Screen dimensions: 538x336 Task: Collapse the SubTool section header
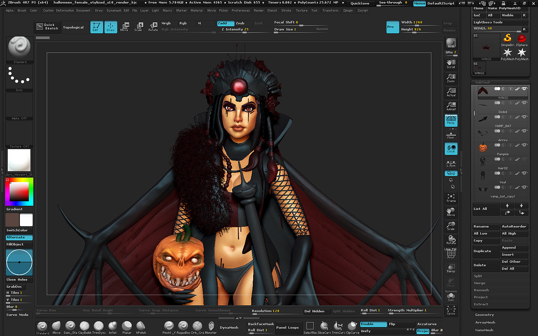[483, 82]
